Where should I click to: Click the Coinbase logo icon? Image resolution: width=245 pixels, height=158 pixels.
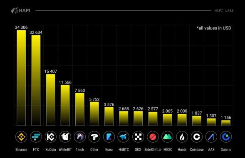(197, 137)
